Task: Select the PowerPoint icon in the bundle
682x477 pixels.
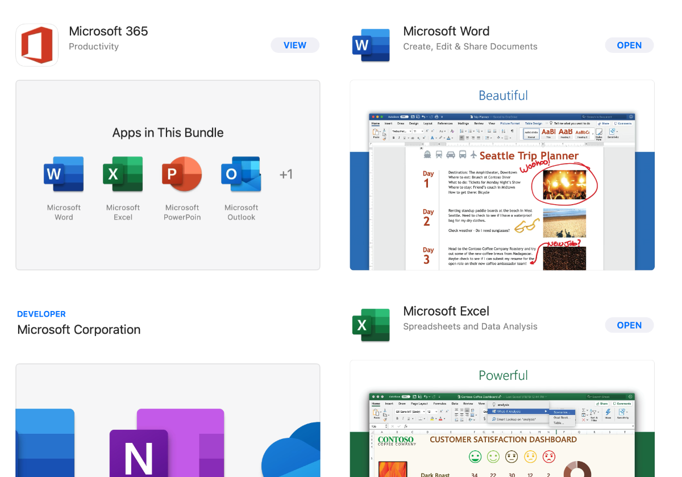Action: (182, 174)
